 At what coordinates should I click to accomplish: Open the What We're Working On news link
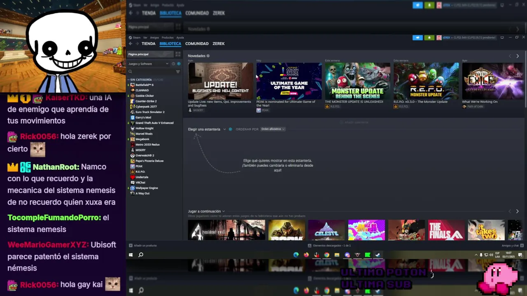tap(480, 102)
